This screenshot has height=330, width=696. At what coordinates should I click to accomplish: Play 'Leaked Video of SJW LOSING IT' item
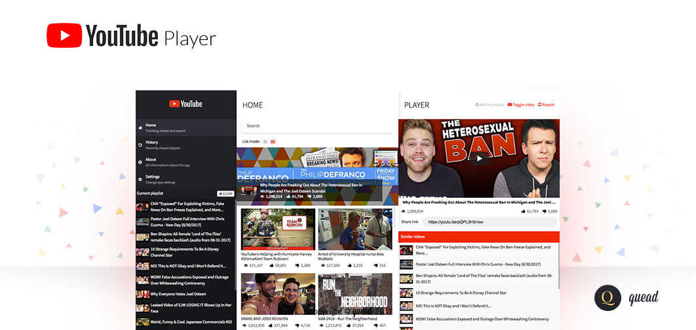[x=185, y=308]
